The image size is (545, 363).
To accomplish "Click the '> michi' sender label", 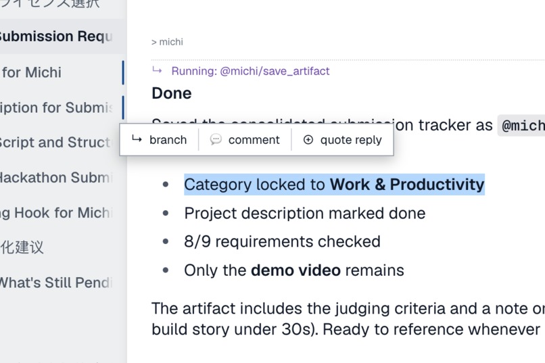I will (x=167, y=42).
